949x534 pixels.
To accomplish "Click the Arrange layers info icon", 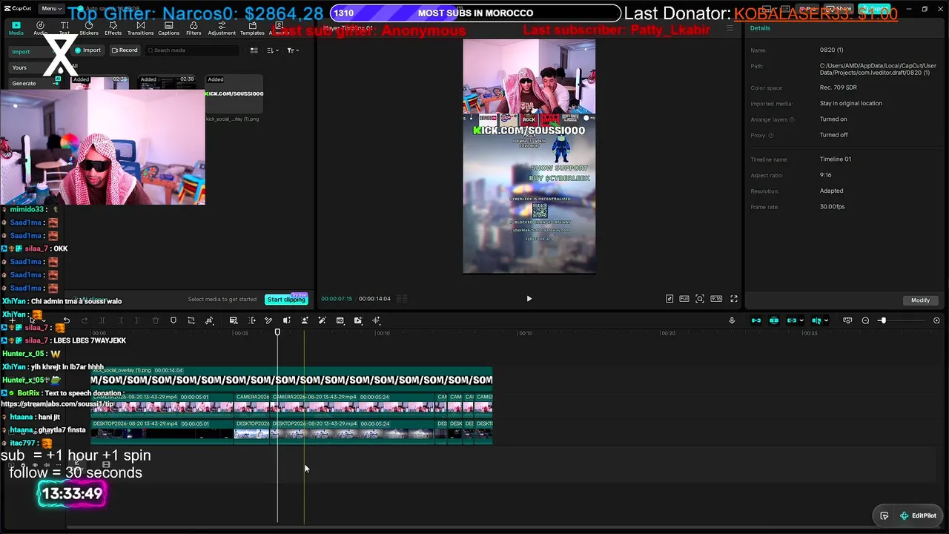I will (792, 119).
